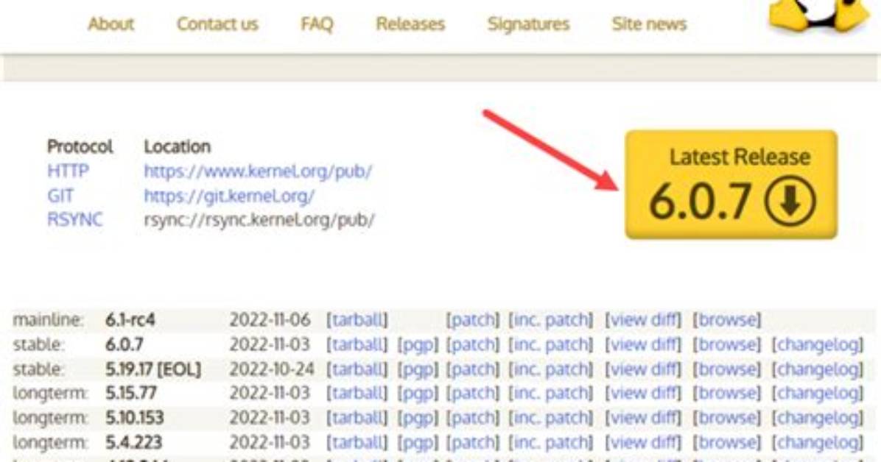This screenshot has width=881, height=462.
Task: Open patch for longterm 5.15.77
Action: point(472,393)
